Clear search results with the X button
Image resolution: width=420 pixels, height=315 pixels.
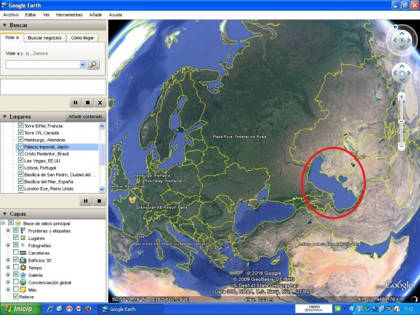tap(100, 102)
